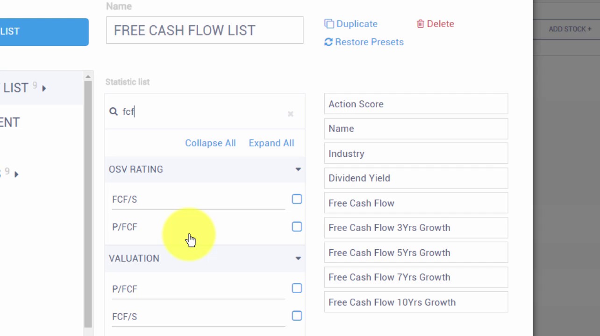
Task: Click the Collapse All link
Action: tap(210, 143)
